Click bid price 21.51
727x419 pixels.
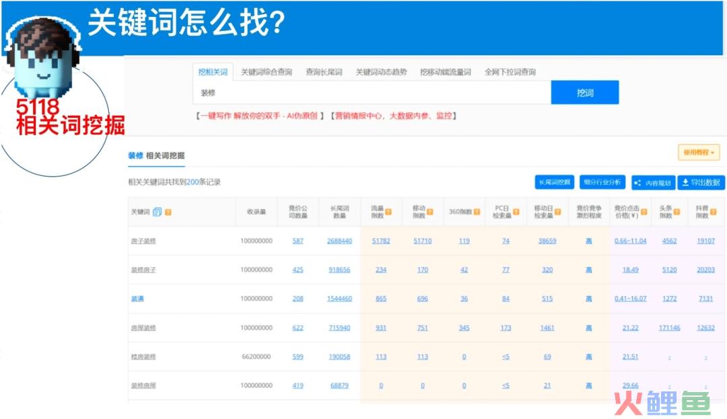coord(630,357)
